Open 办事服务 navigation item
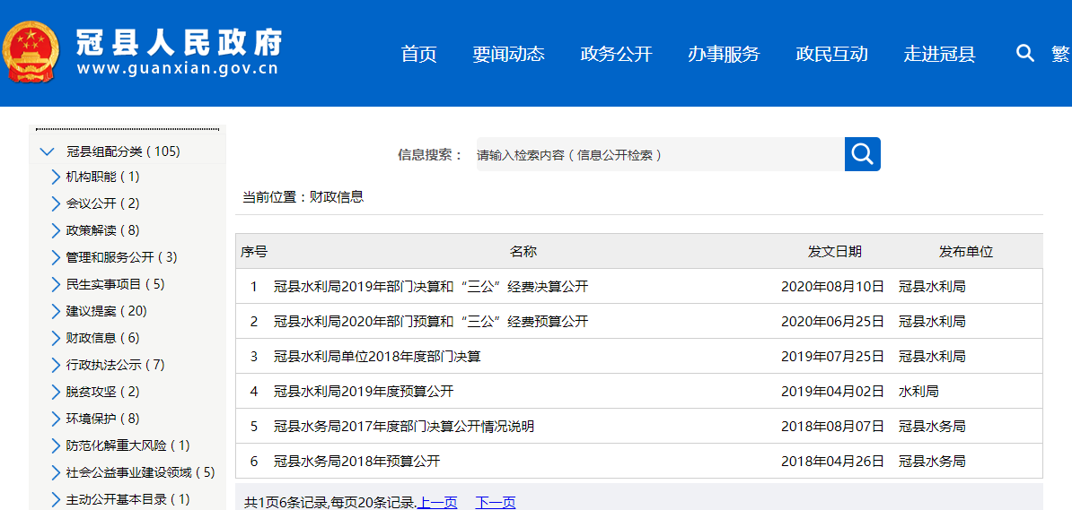 tap(724, 54)
